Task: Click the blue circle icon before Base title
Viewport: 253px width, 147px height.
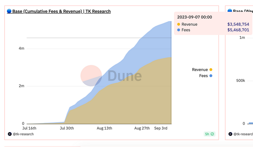Action: click(x=9, y=12)
